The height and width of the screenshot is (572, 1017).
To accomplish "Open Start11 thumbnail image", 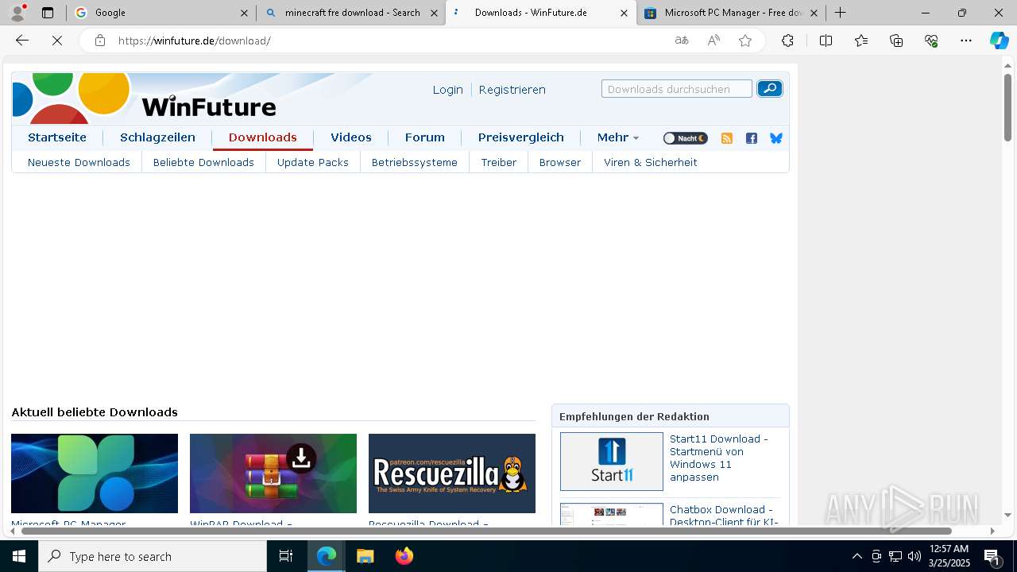I will click(612, 462).
